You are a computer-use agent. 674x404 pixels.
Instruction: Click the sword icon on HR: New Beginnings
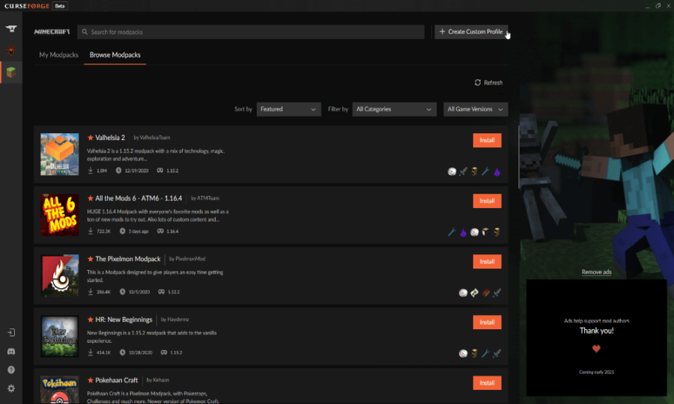[x=497, y=353]
